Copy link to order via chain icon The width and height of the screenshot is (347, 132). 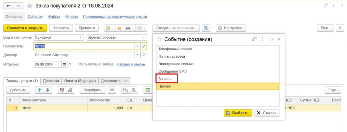coord(326,6)
